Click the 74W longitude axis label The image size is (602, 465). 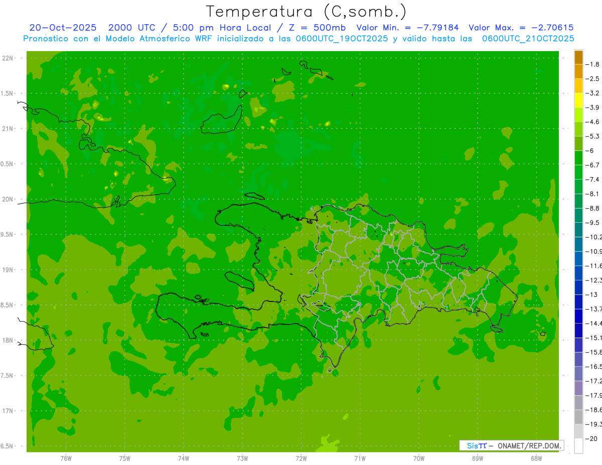tap(184, 458)
